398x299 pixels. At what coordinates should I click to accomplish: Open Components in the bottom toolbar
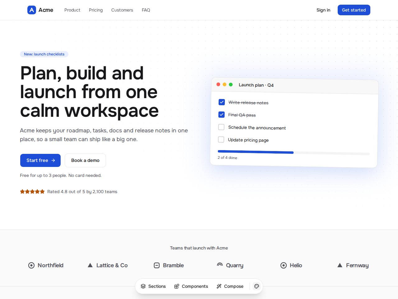191,286
